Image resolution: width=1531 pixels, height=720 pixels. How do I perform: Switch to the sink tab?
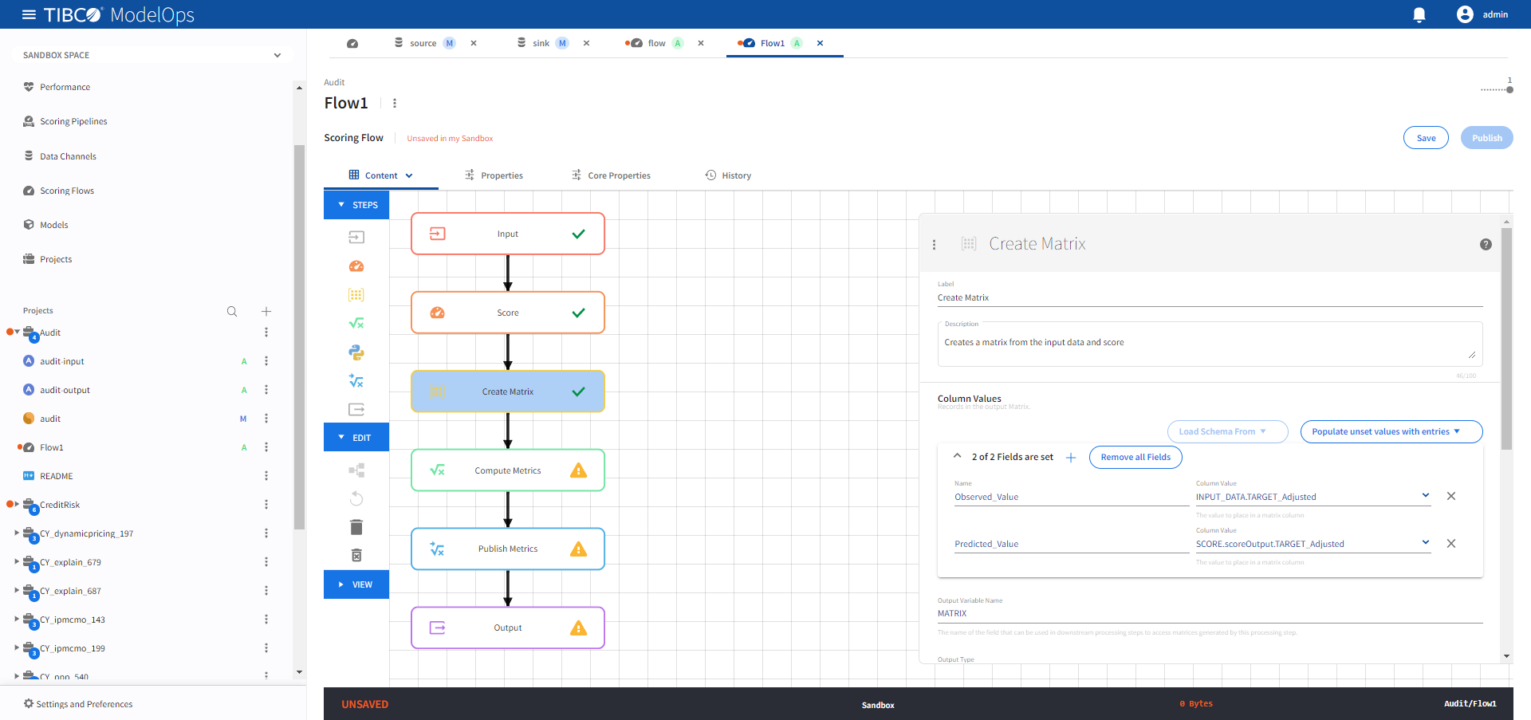(541, 43)
